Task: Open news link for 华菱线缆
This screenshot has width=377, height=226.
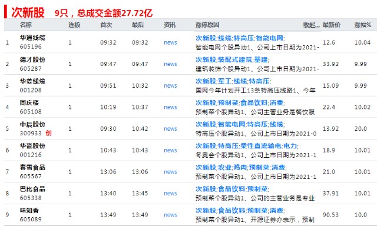Action: [x=170, y=86]
